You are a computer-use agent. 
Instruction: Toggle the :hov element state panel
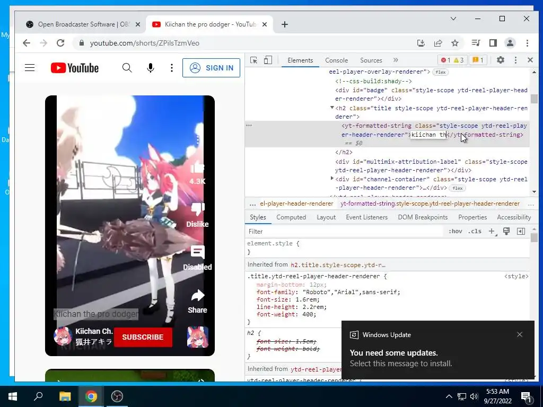(455, 232)
